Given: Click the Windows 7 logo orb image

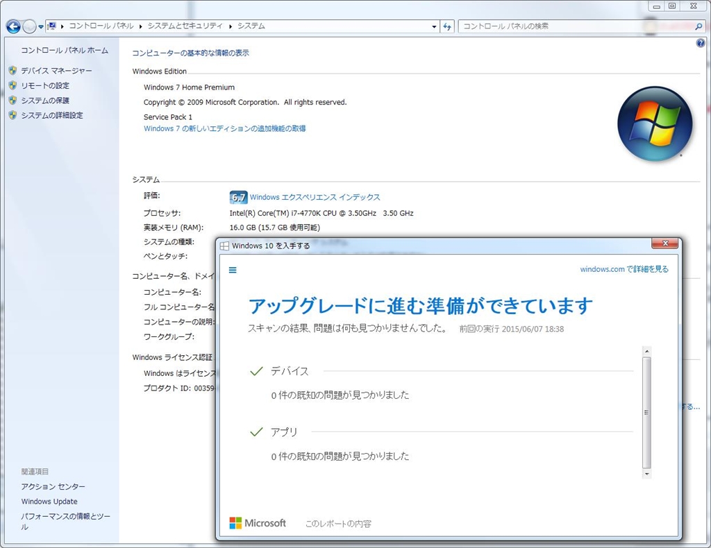Looking at the screenshot, I should click(x=655, y=123).
